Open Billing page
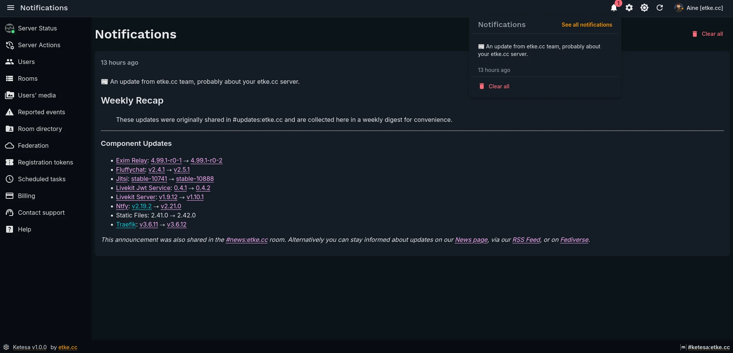This screenshot has width=733, height=353. pos(46,196)
